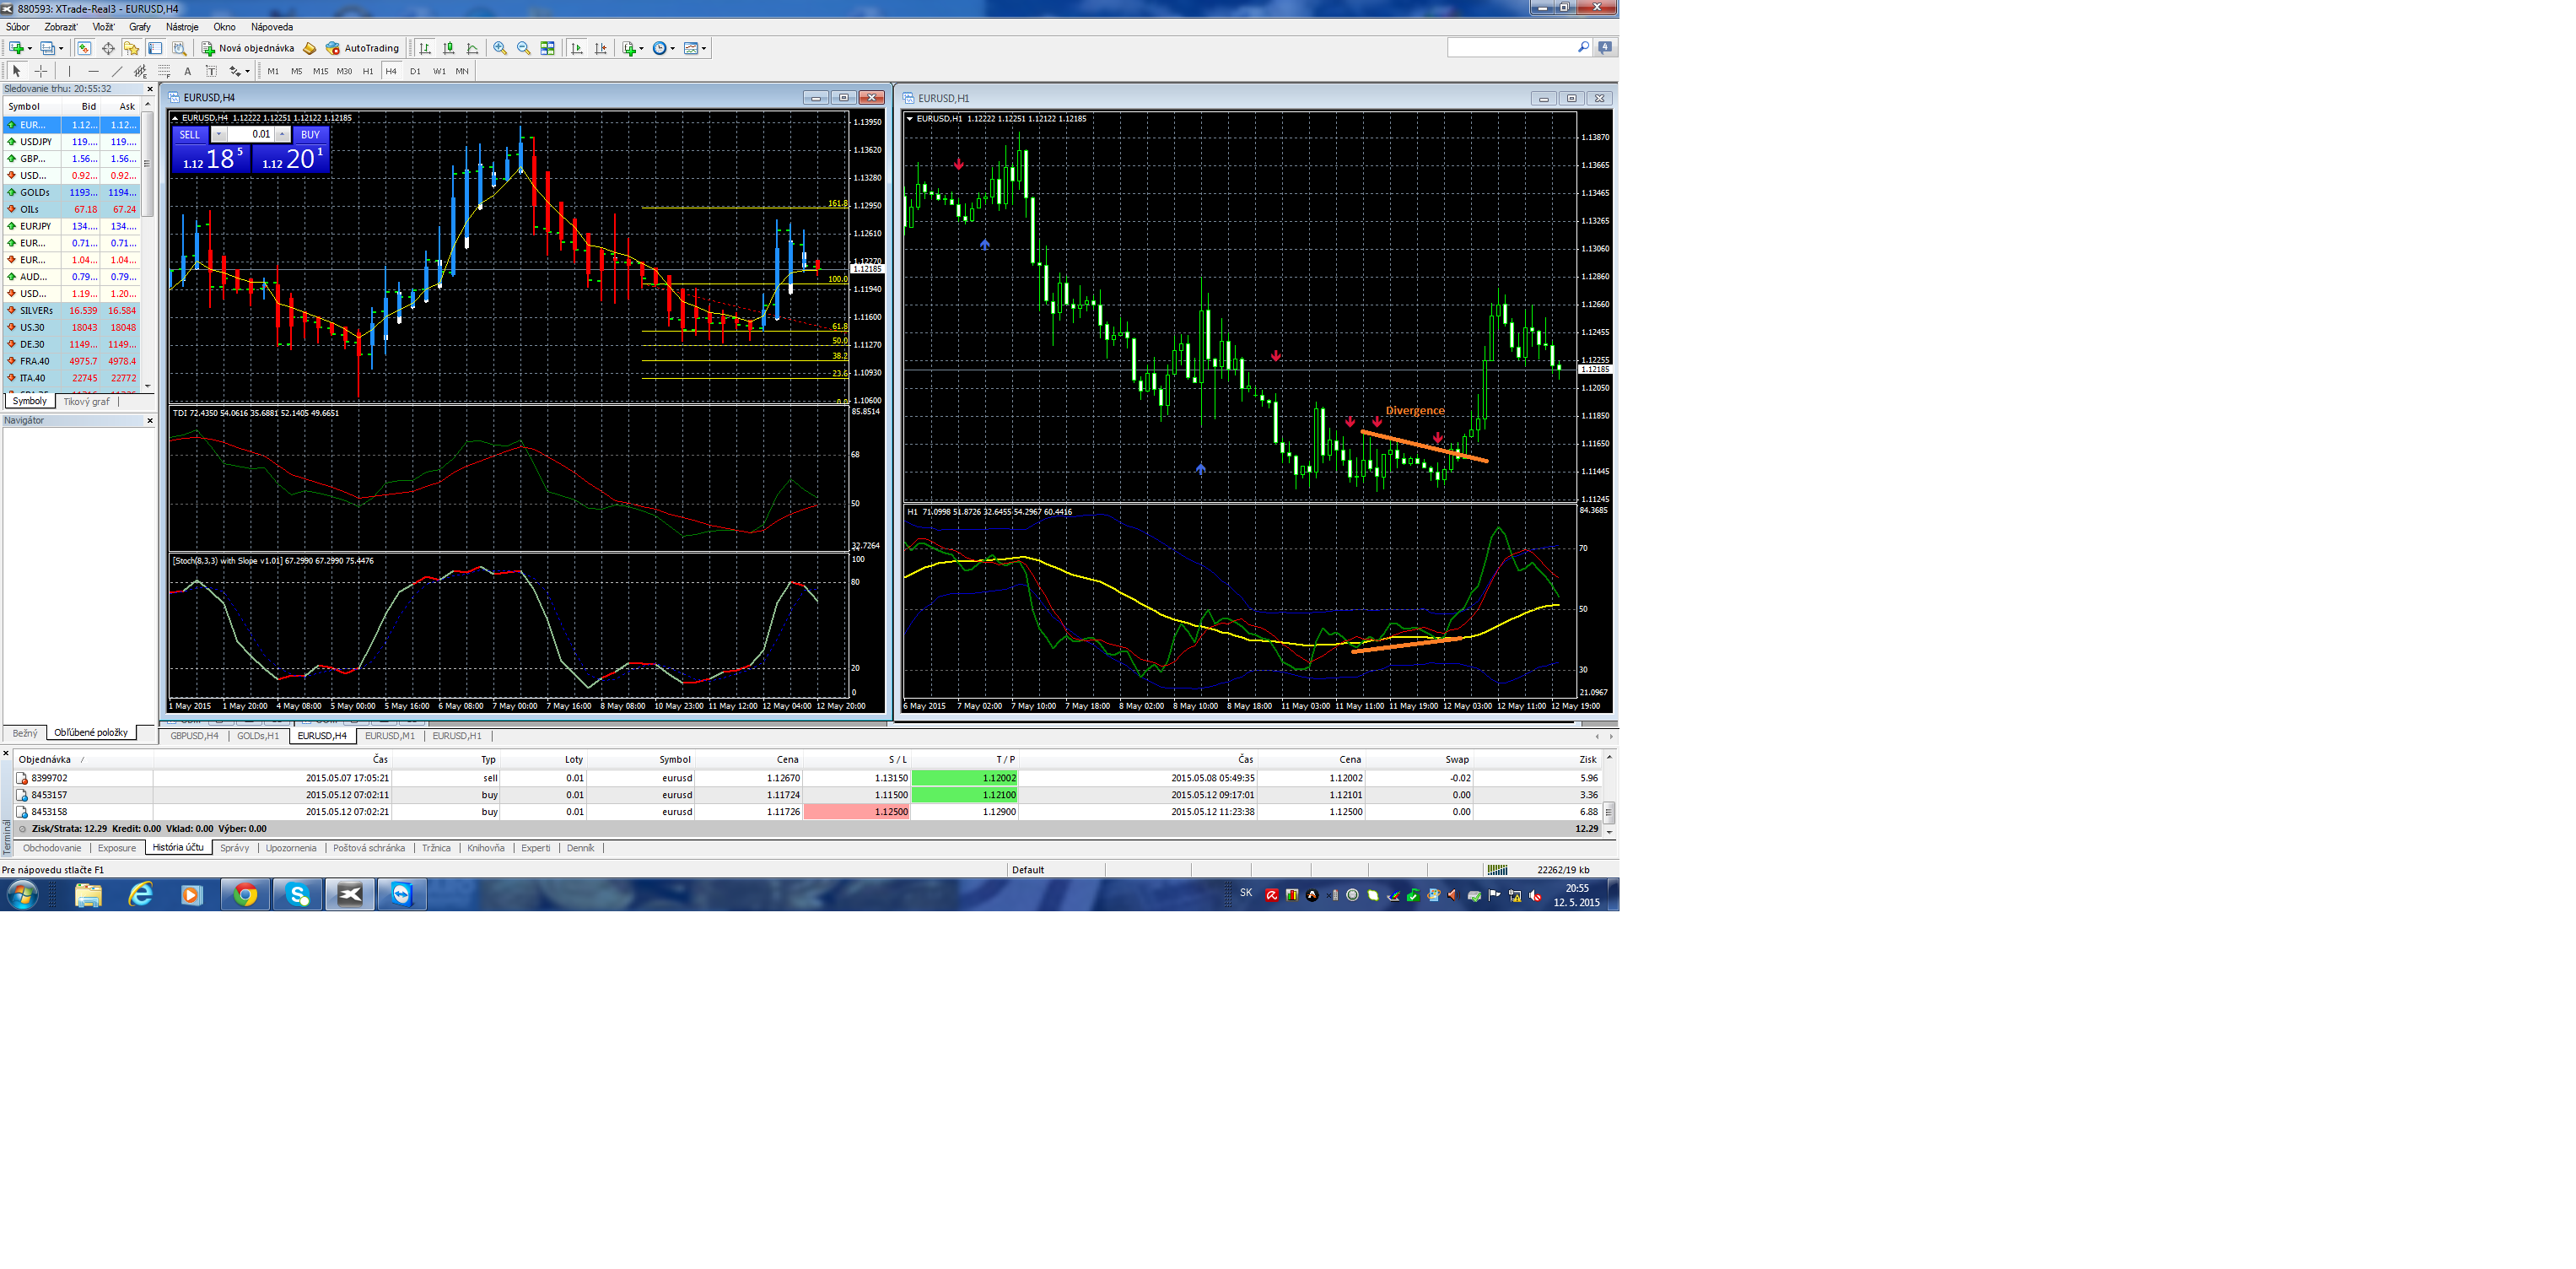
Task: Open the Poštová schránka tab
Action: [x=369, y=848]
